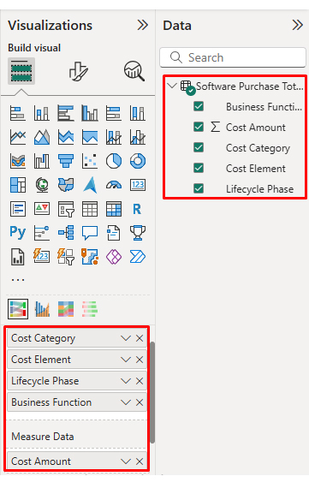This screenshot has height=494, width=309.
Task: Choose the R script visual
Action: pyautogui.click(x=138, y=209)
